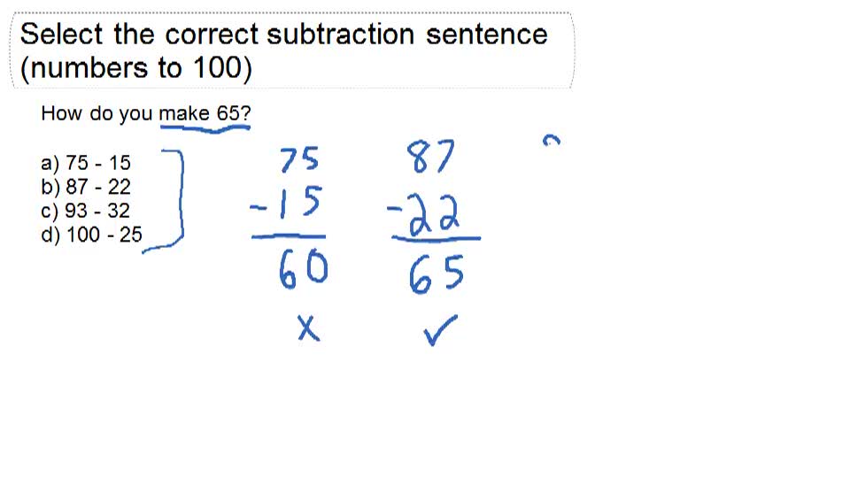Click the handwritten blue check mark
The height and width of the screenshot is (478, 850).
tap(440, 332)
